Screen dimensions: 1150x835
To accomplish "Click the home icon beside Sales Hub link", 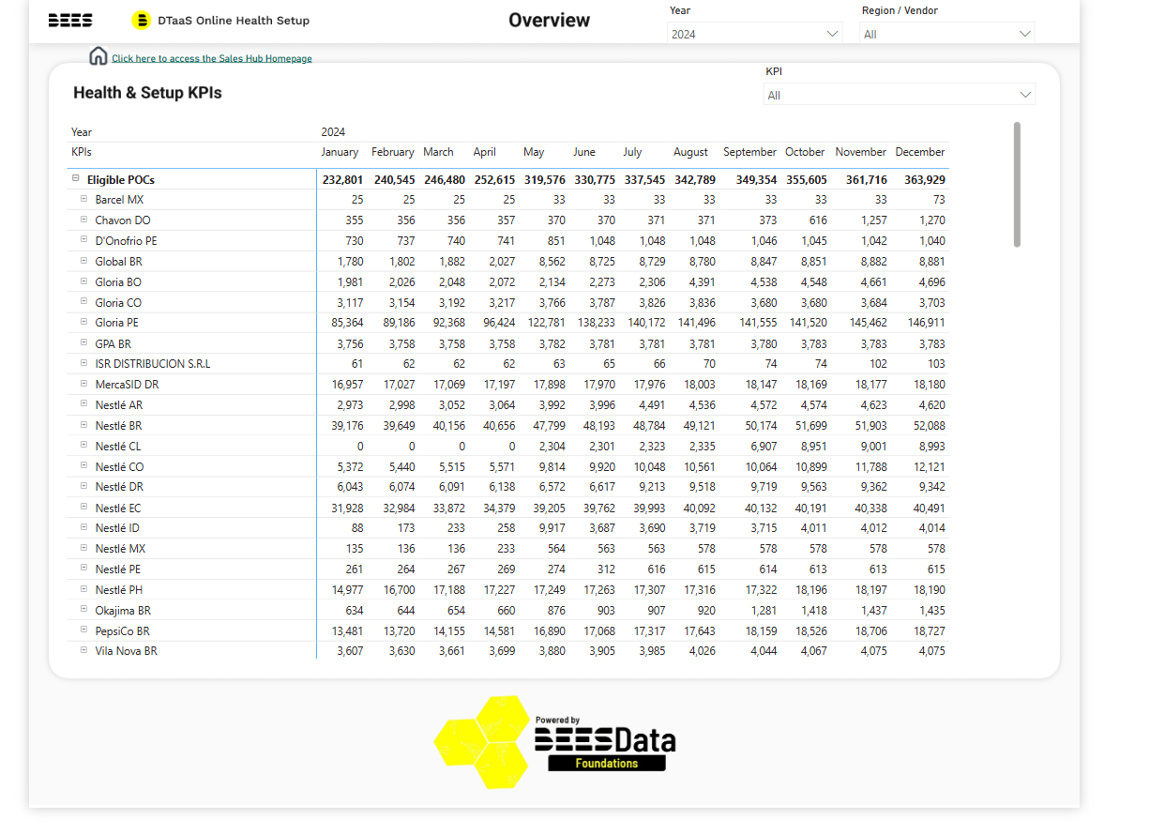I will click(98, 56).
